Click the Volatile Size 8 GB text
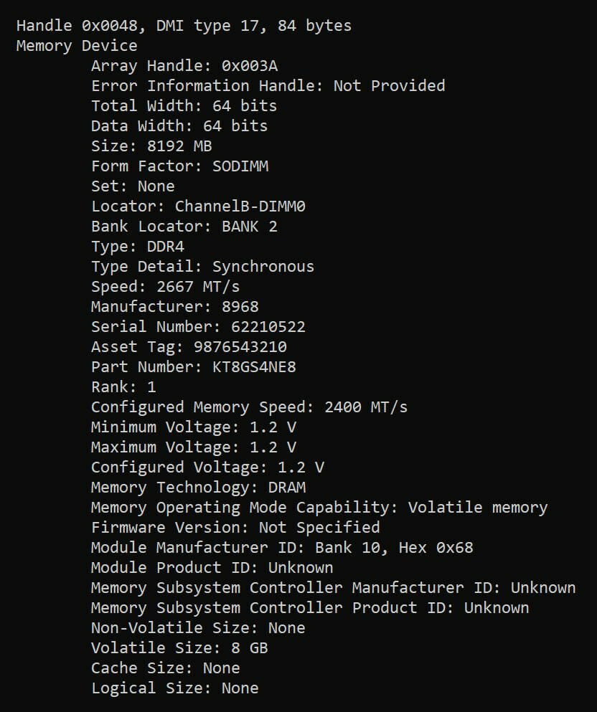The height and width of the screenshot is (712, 597). [x=179, y=648]
